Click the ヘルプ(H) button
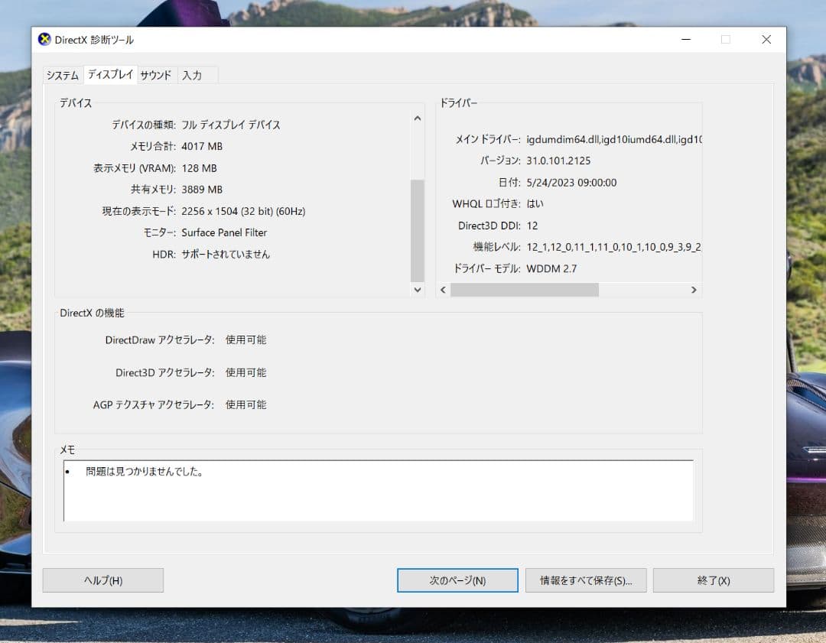The height and width of the screenshot is (643, 826). tap(102, 580)
